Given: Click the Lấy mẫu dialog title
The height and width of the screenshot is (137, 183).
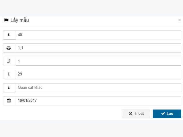Looking at the screenshot, I should tap(20, 20).
